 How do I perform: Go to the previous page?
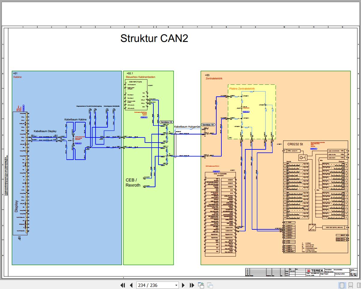pyautogui.click(x=131, y=285)
